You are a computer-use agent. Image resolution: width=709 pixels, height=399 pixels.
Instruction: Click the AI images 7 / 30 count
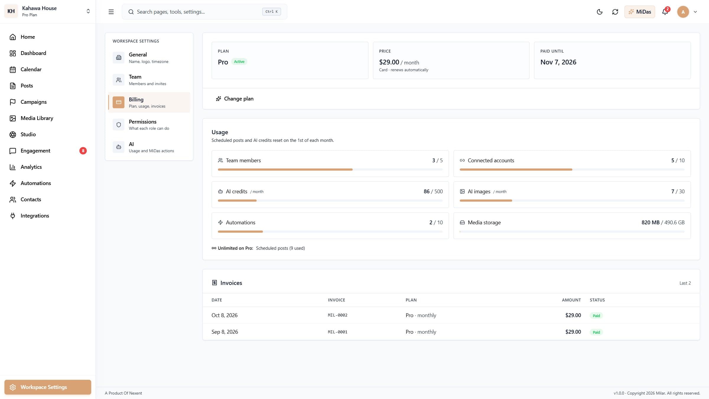pyautogui.click(x=678, y=192)
